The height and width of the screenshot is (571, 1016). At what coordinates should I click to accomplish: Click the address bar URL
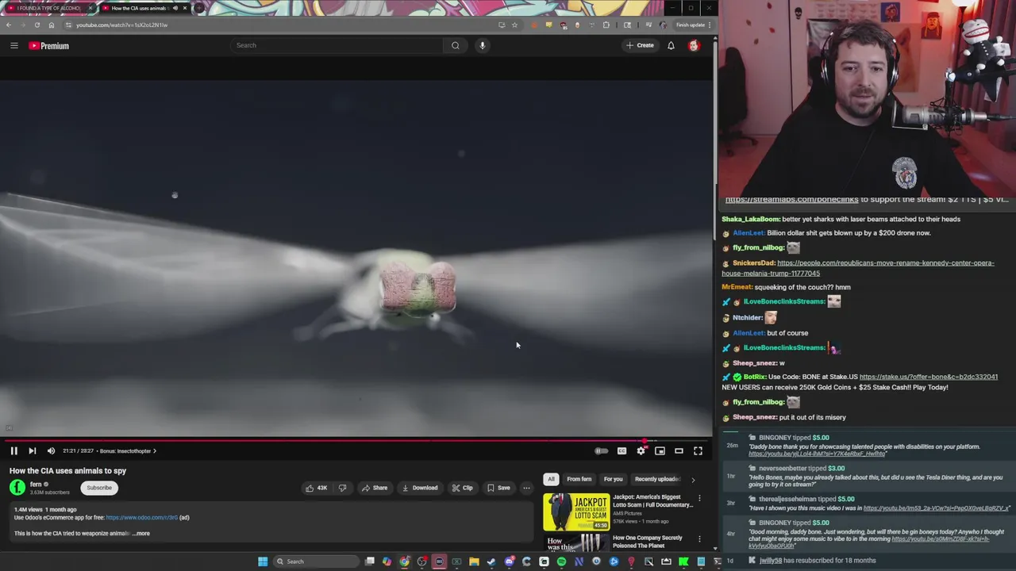click(121, 25)
